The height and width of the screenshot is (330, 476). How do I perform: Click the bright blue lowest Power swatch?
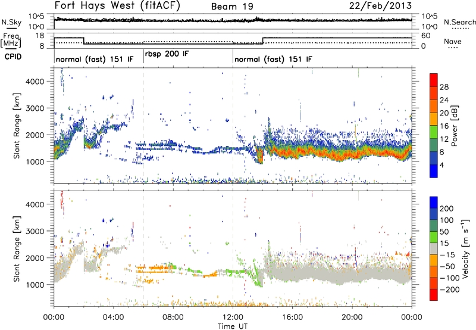[x=434, y=171]
